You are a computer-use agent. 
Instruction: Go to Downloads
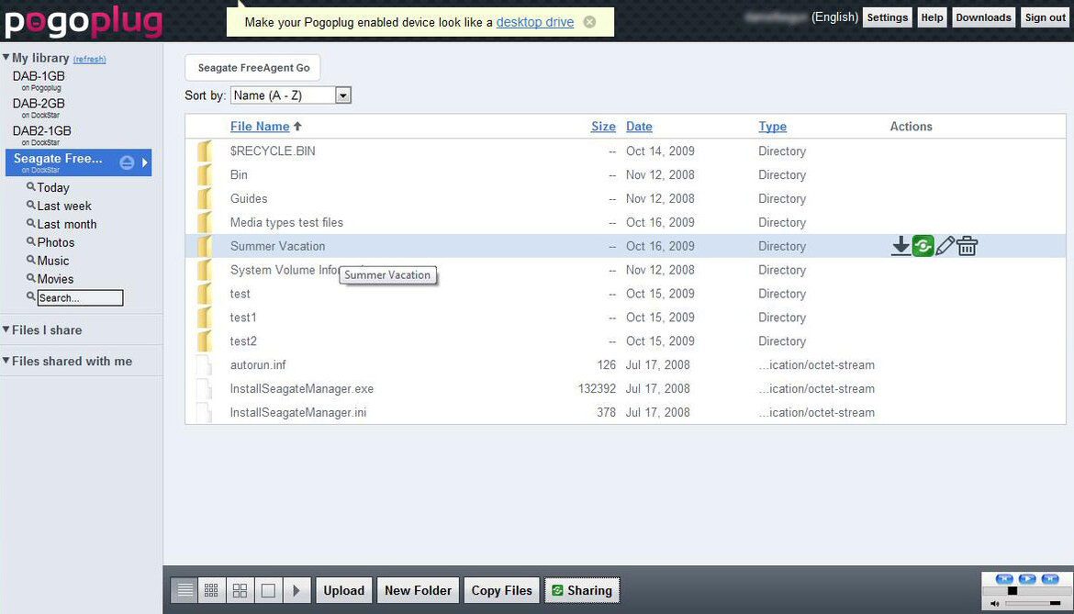(x=983, y=17)
